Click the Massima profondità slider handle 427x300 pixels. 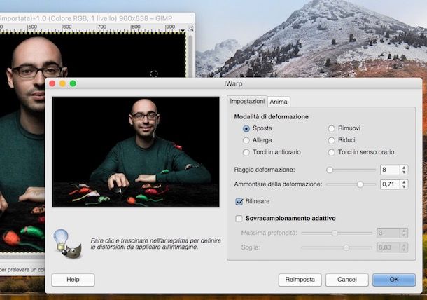[x=335, y=233]
